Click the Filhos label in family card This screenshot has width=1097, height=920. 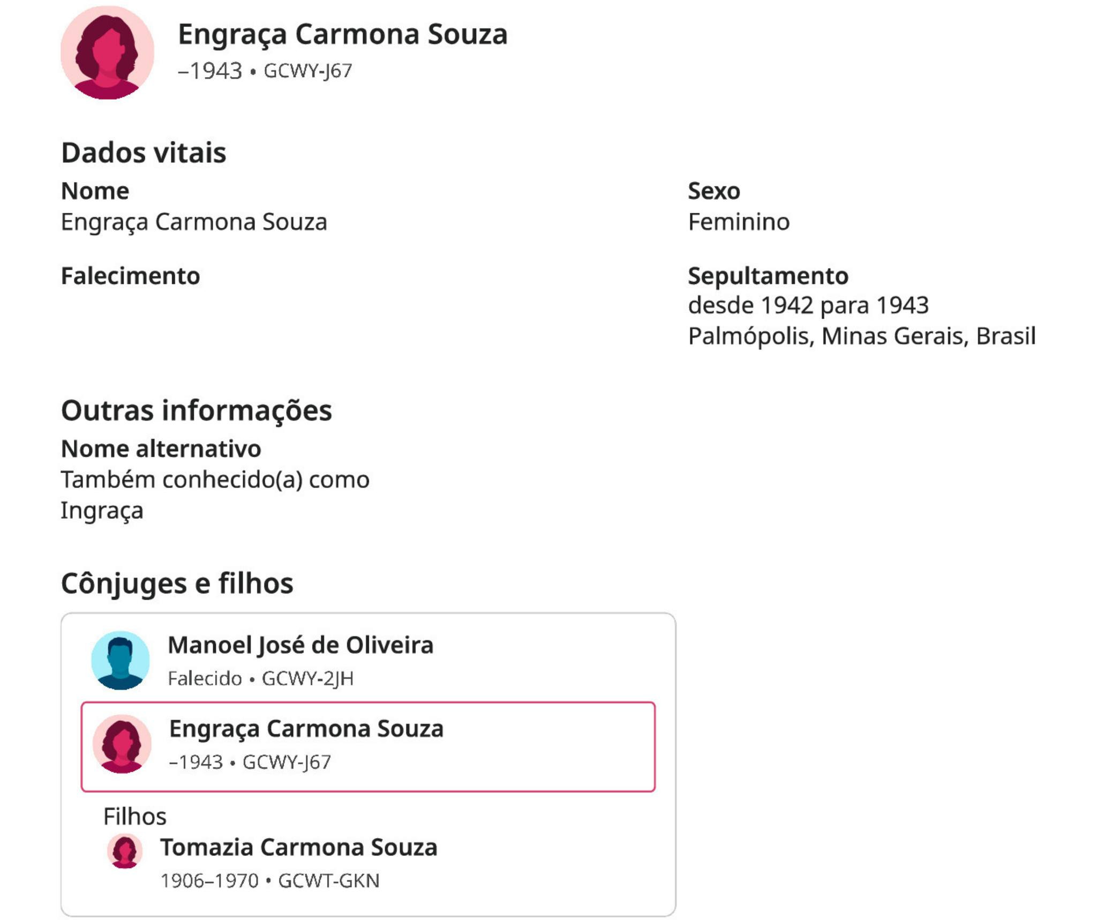pos(134,817)
